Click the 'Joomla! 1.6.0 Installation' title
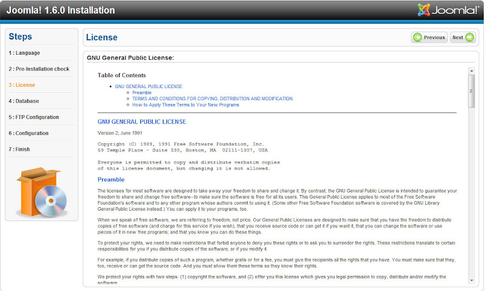The image size is (486, 291). pos(60,10)
